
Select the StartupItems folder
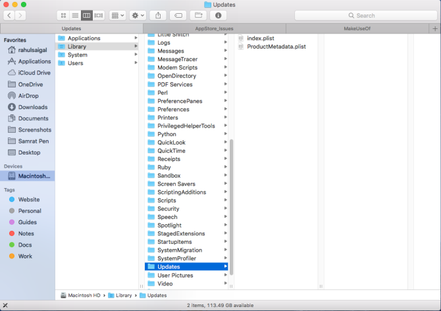186,241
